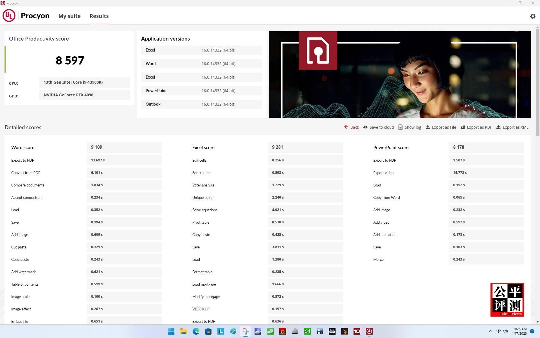This screenshot has height=338, width=540.
Task: Expand the system tray hidden icons chevron
Action: (490, 331)
